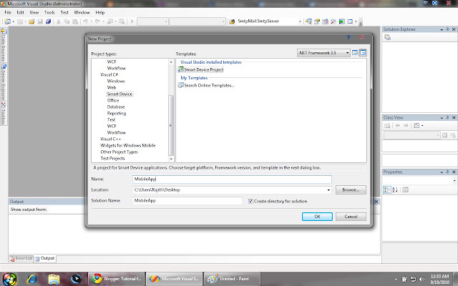458x286 pixels.
Task: Click the Solution Explorer panel's toolbar icon
Action: click(388, 37)
